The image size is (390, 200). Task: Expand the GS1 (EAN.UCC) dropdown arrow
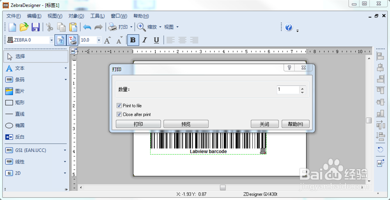[65, 150]
